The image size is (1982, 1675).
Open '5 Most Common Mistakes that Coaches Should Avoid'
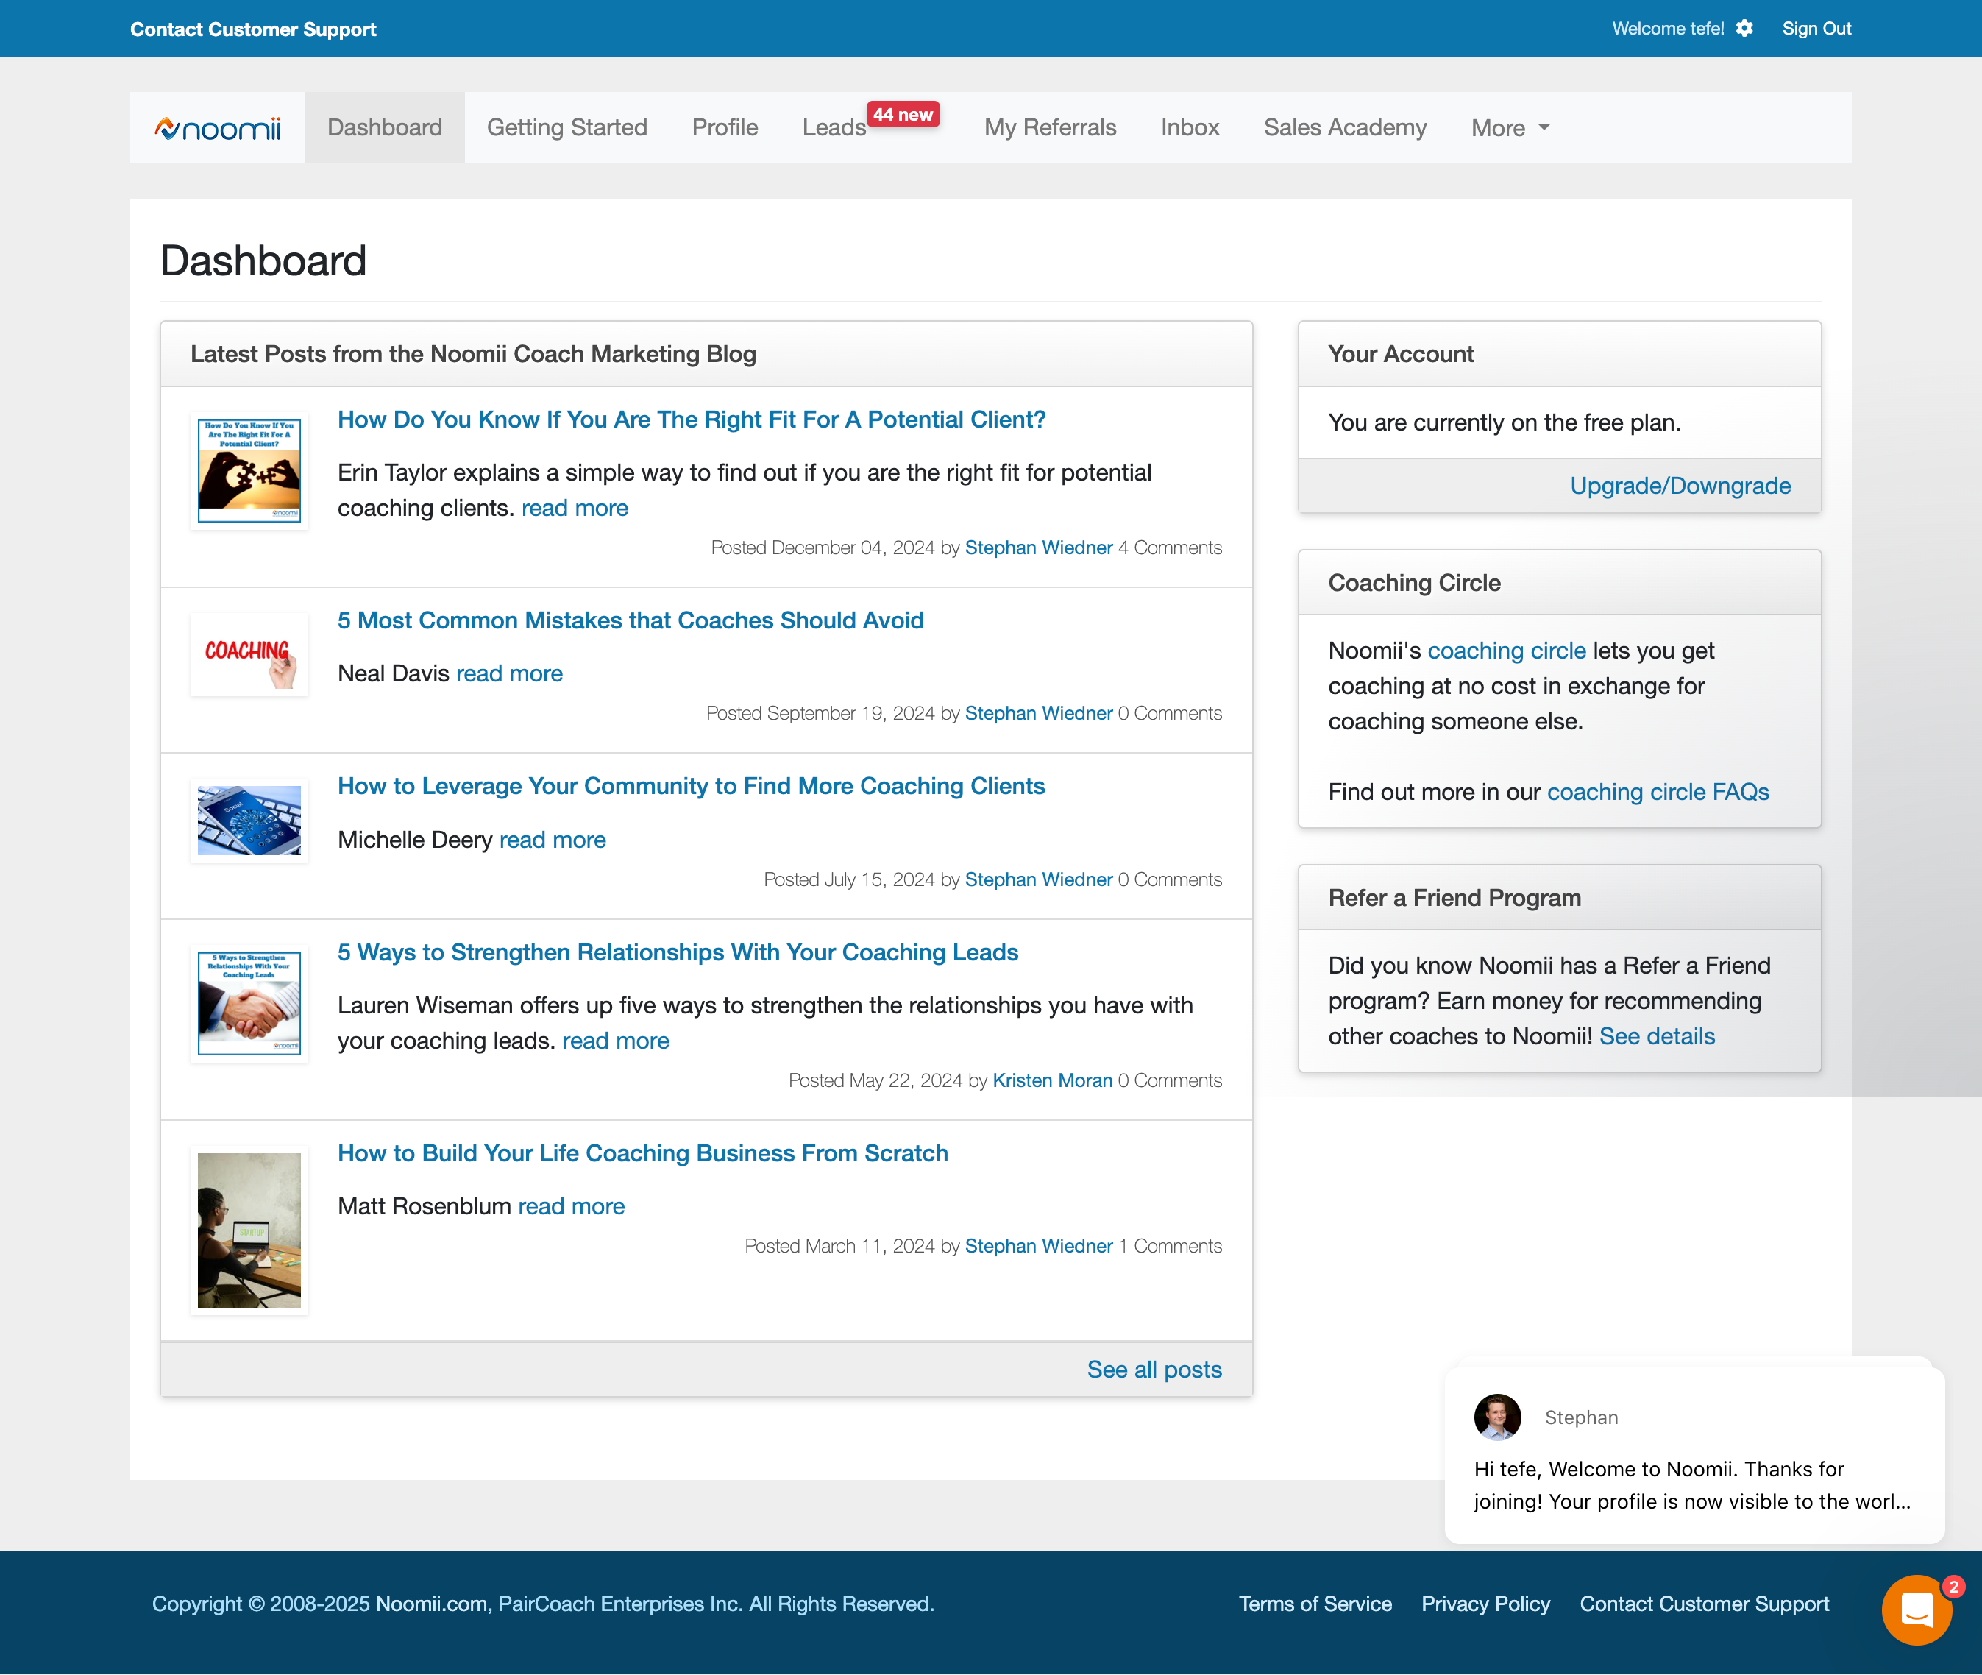[x=631, y=620]
